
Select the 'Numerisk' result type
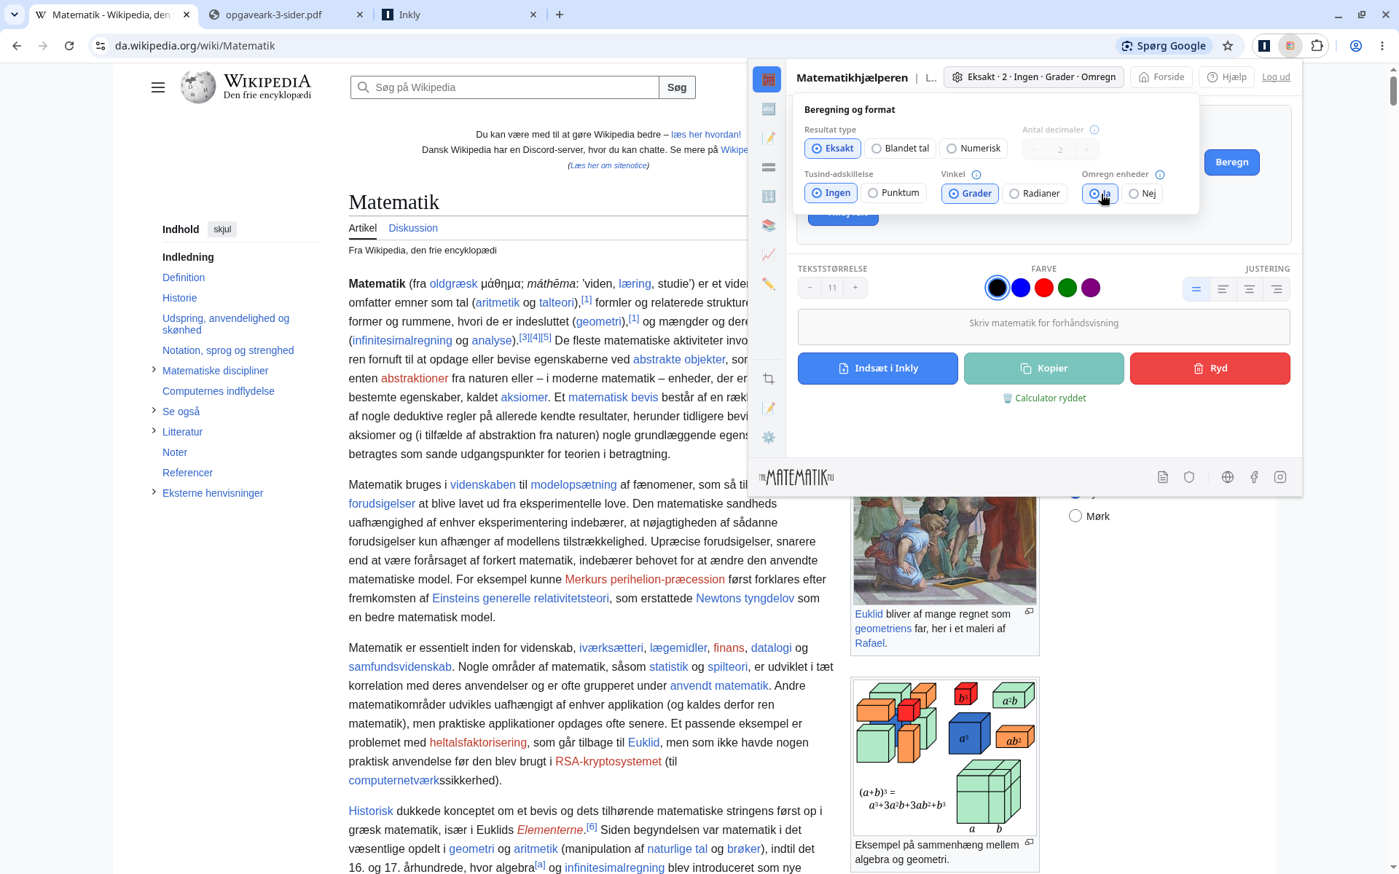tap(973, 149)
